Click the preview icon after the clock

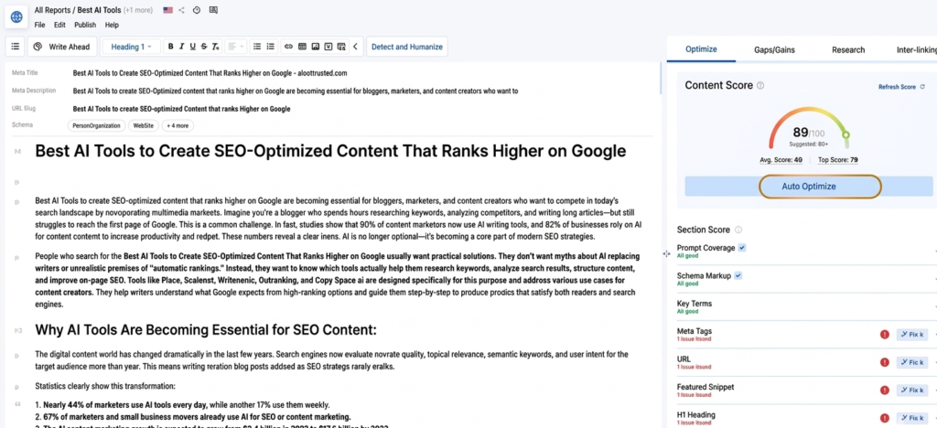click(x=213, y=10)
